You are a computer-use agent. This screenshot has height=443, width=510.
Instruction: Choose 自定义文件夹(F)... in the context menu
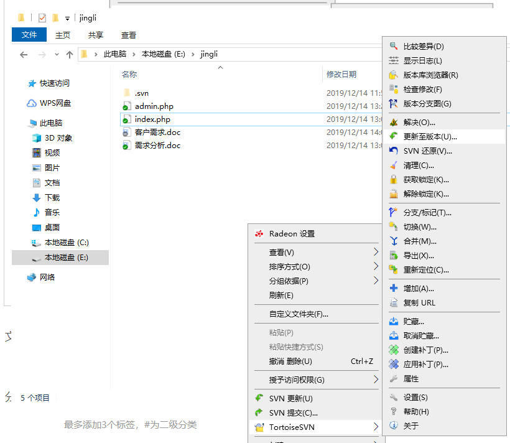(299, 314)
